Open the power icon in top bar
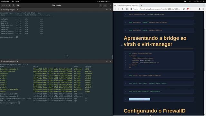The width and height of the screenshot is (206, 116). point(201,1)
